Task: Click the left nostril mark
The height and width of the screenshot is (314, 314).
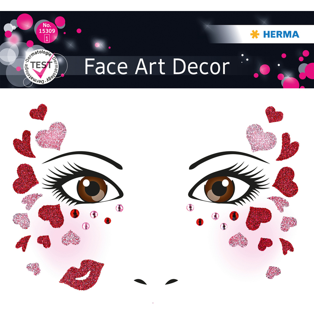Action: [141, 281]
